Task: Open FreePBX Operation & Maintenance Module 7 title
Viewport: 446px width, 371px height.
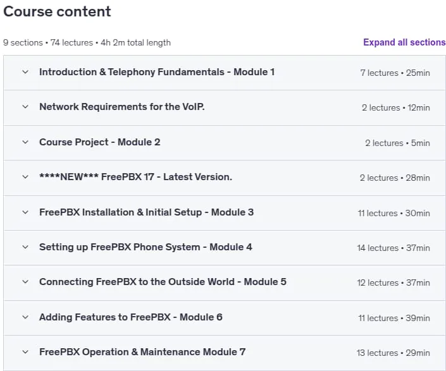Action: click(x=142, y=352)
